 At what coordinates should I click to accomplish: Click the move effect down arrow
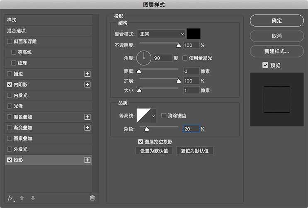point(33,198)
